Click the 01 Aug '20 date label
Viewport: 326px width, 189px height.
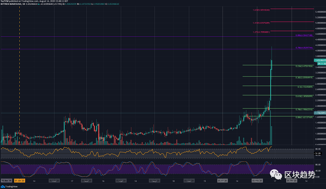[257, 181]
